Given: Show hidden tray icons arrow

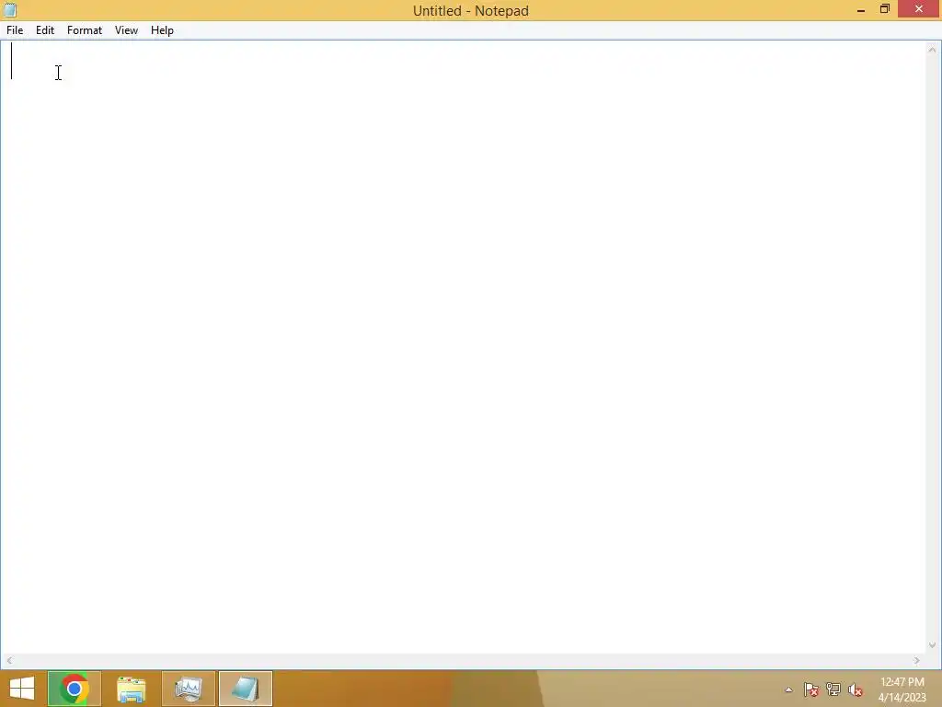Looking at the screenshot, I should tap(788, 690).
